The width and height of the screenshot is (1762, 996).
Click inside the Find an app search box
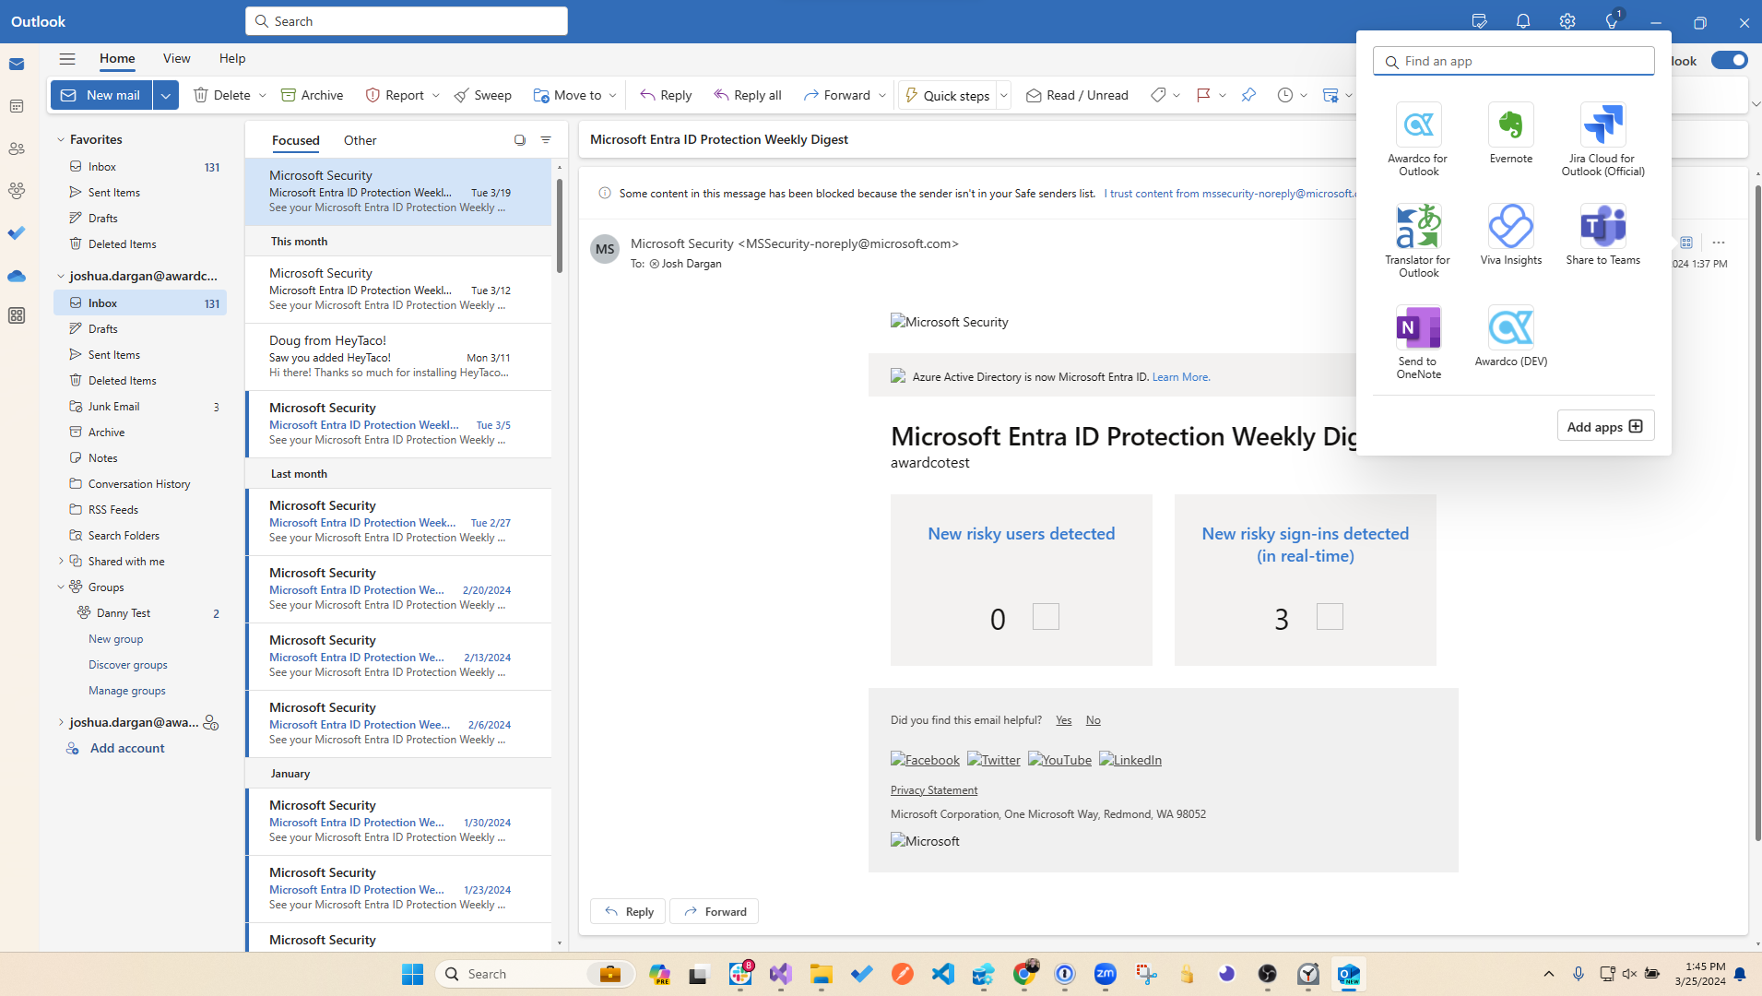[x=1513, y=61]
